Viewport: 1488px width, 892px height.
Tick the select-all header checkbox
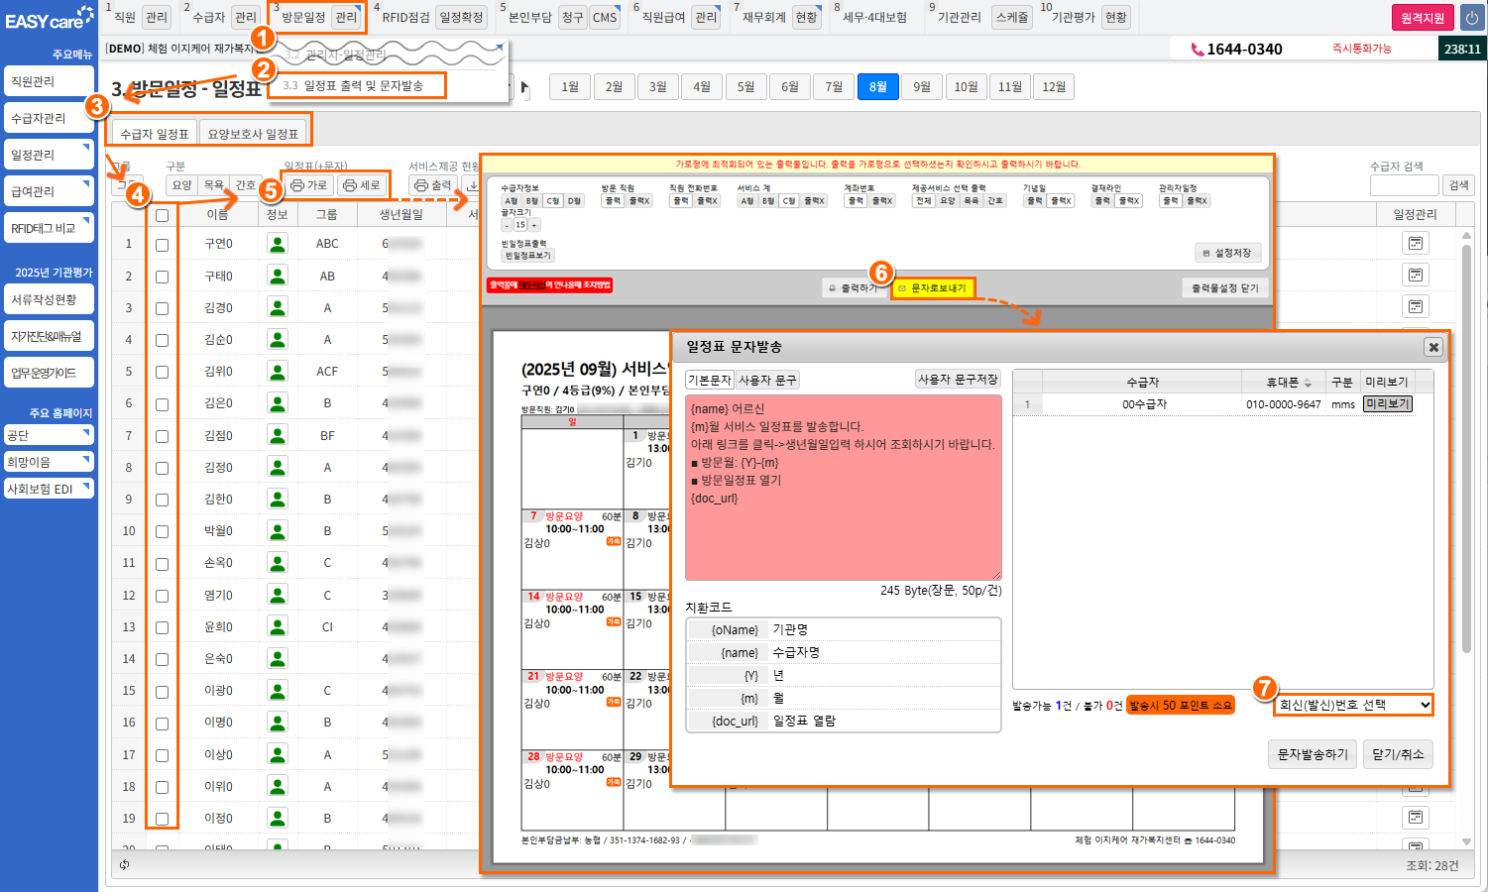(x=162, y=215)
